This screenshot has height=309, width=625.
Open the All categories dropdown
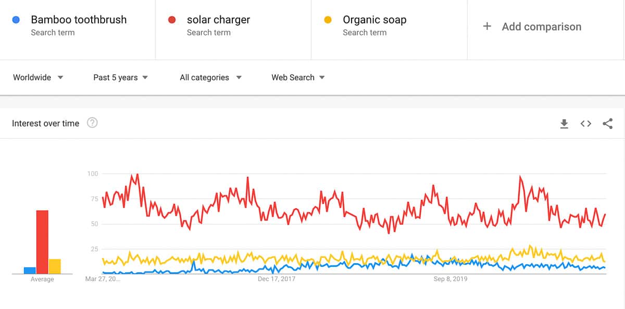point(210,78)
